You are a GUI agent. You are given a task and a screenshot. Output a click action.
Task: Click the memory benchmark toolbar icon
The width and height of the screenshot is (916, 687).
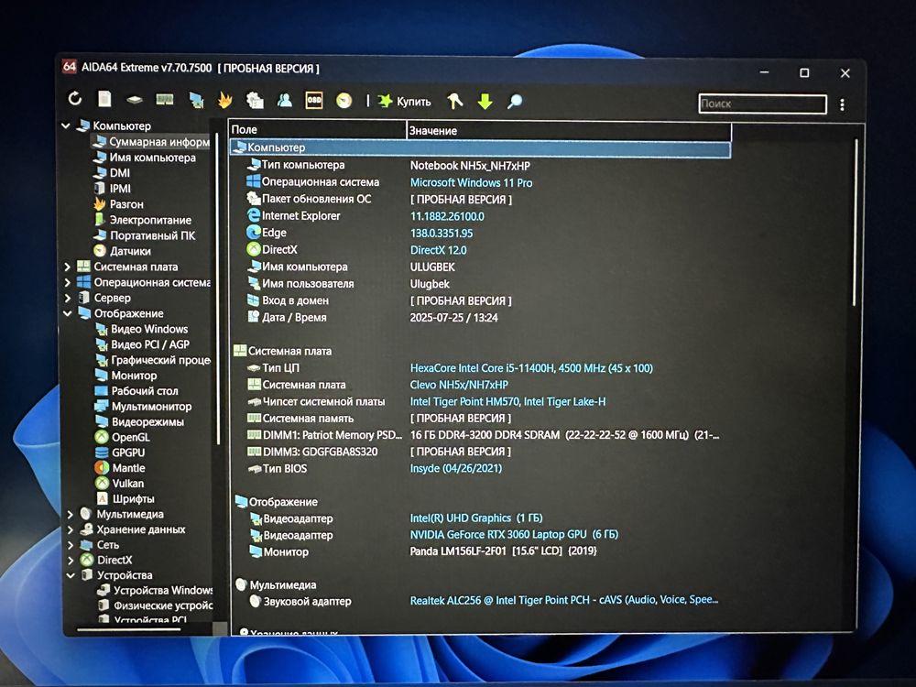tap(165, 100)
